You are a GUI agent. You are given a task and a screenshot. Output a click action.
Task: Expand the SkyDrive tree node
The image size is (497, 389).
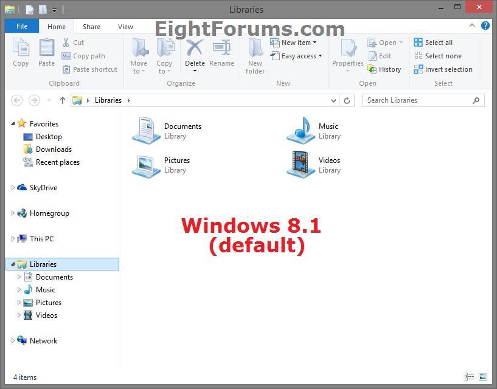click(13, 188)
